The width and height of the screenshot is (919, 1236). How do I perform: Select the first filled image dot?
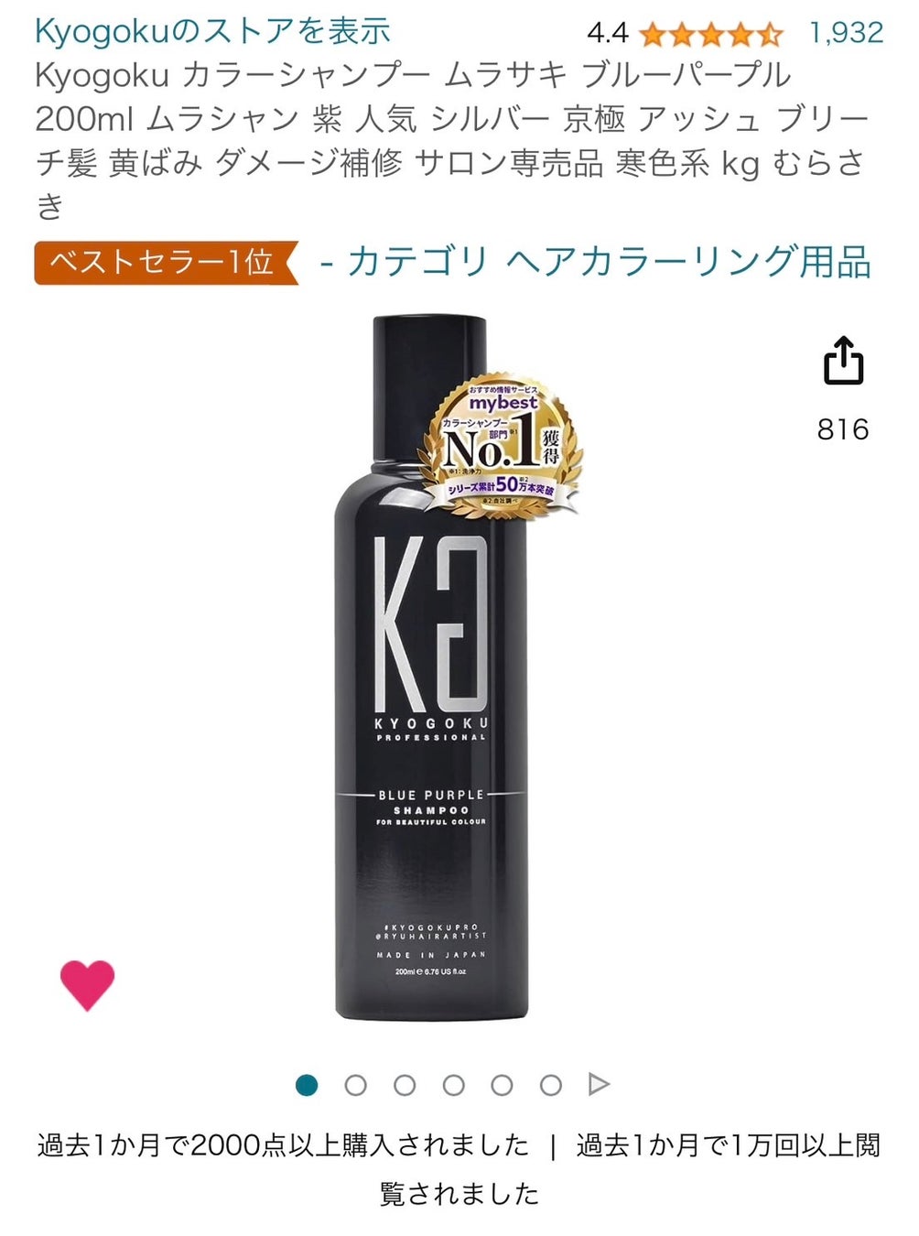307,1085
